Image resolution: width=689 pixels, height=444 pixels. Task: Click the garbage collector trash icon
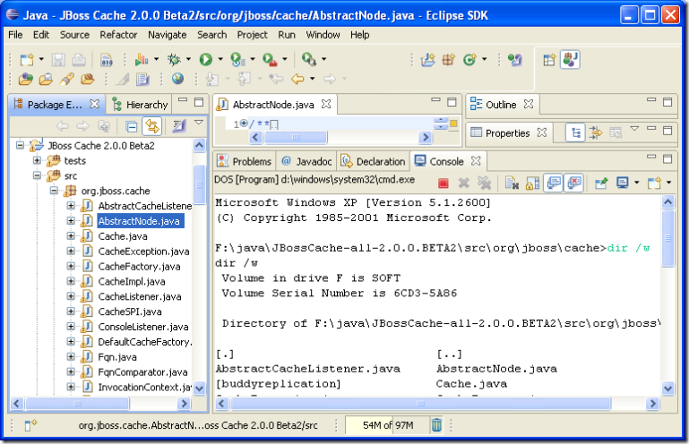click(436, 425)
